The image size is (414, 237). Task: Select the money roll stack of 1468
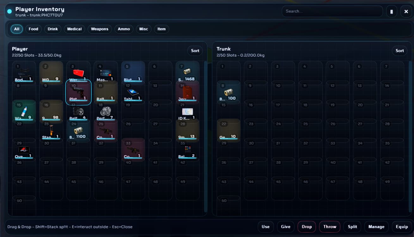coord(187,73)
